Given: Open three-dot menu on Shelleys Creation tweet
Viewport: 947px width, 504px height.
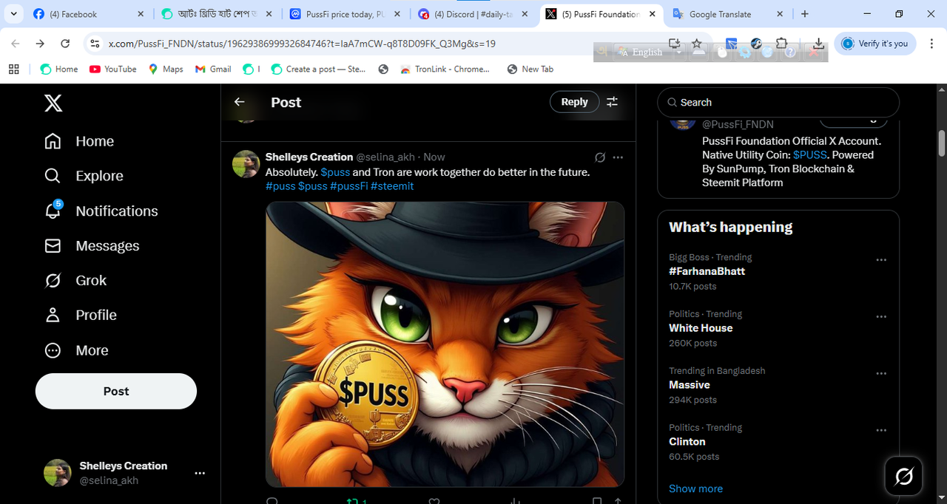Looking at the screenshot, I should point(618,157).
